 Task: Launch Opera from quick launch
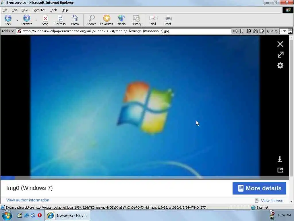pyautogui.click(x=40, y=215)
